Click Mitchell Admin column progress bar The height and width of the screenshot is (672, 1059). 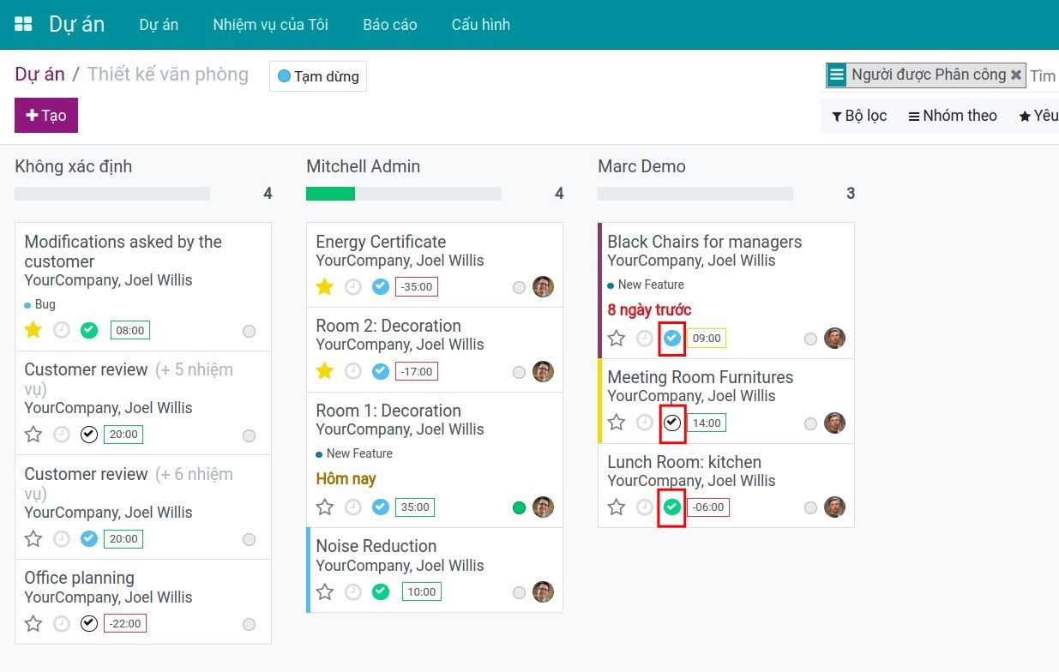click(403, 194)
